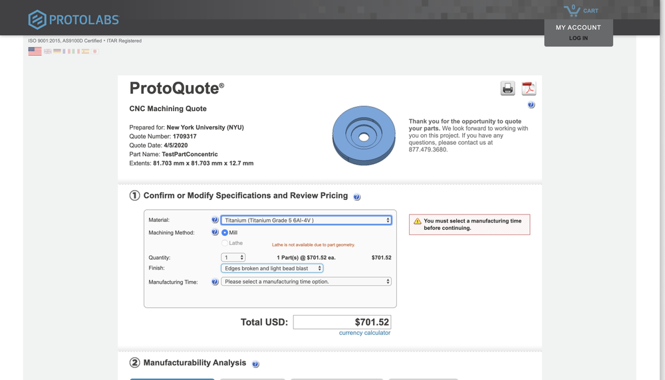This screenshot has height=380, width=665.
Task: Click quote number 1709317
Action: [184, 136]
